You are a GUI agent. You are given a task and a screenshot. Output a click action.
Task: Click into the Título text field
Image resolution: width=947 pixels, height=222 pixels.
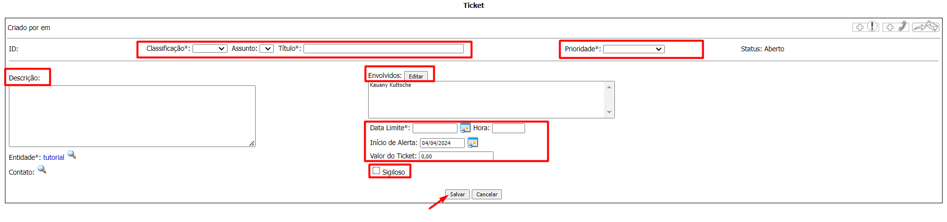click(383, 48)
